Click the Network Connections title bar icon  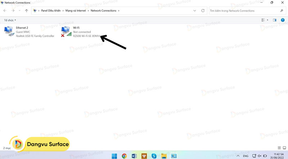click(x=2, y=3)
